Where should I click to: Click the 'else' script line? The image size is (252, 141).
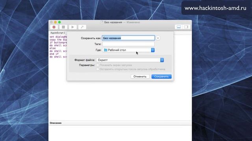click(52, 48)
